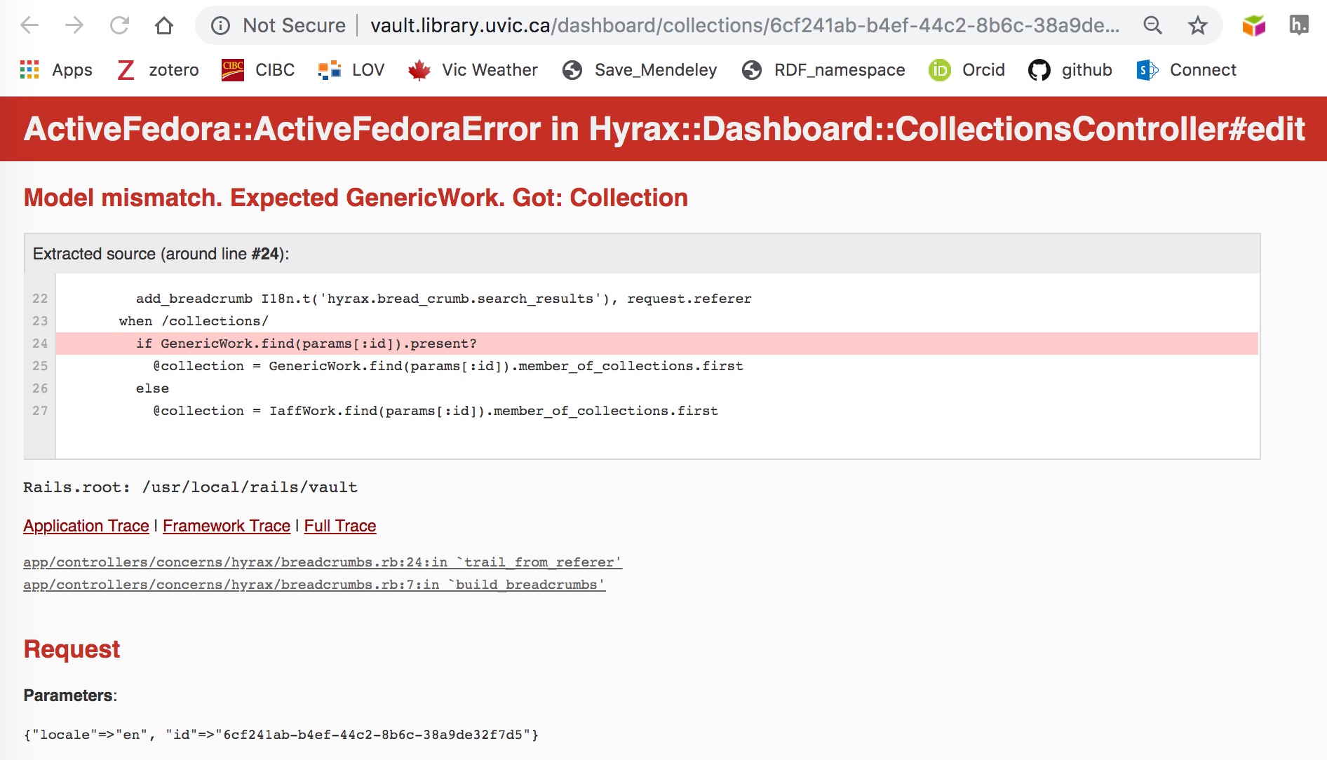Click line 27 IaffWork.find code
The width and height of the screenshot is (1327, 760).
point(435,411)
